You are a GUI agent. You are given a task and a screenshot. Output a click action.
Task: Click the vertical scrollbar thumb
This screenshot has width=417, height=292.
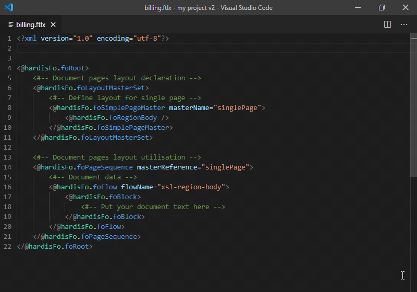(413, 105)
